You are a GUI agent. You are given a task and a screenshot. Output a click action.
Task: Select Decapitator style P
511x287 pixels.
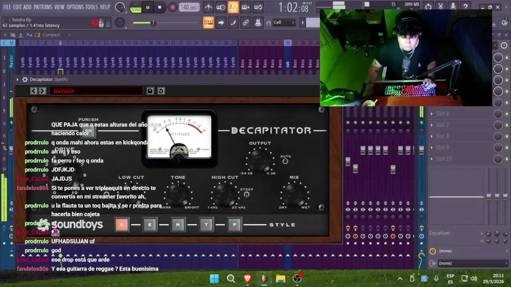pos(234,225)
